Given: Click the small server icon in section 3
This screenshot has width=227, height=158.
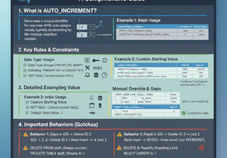Looking at the screenshot, I should tap(100, 105).
